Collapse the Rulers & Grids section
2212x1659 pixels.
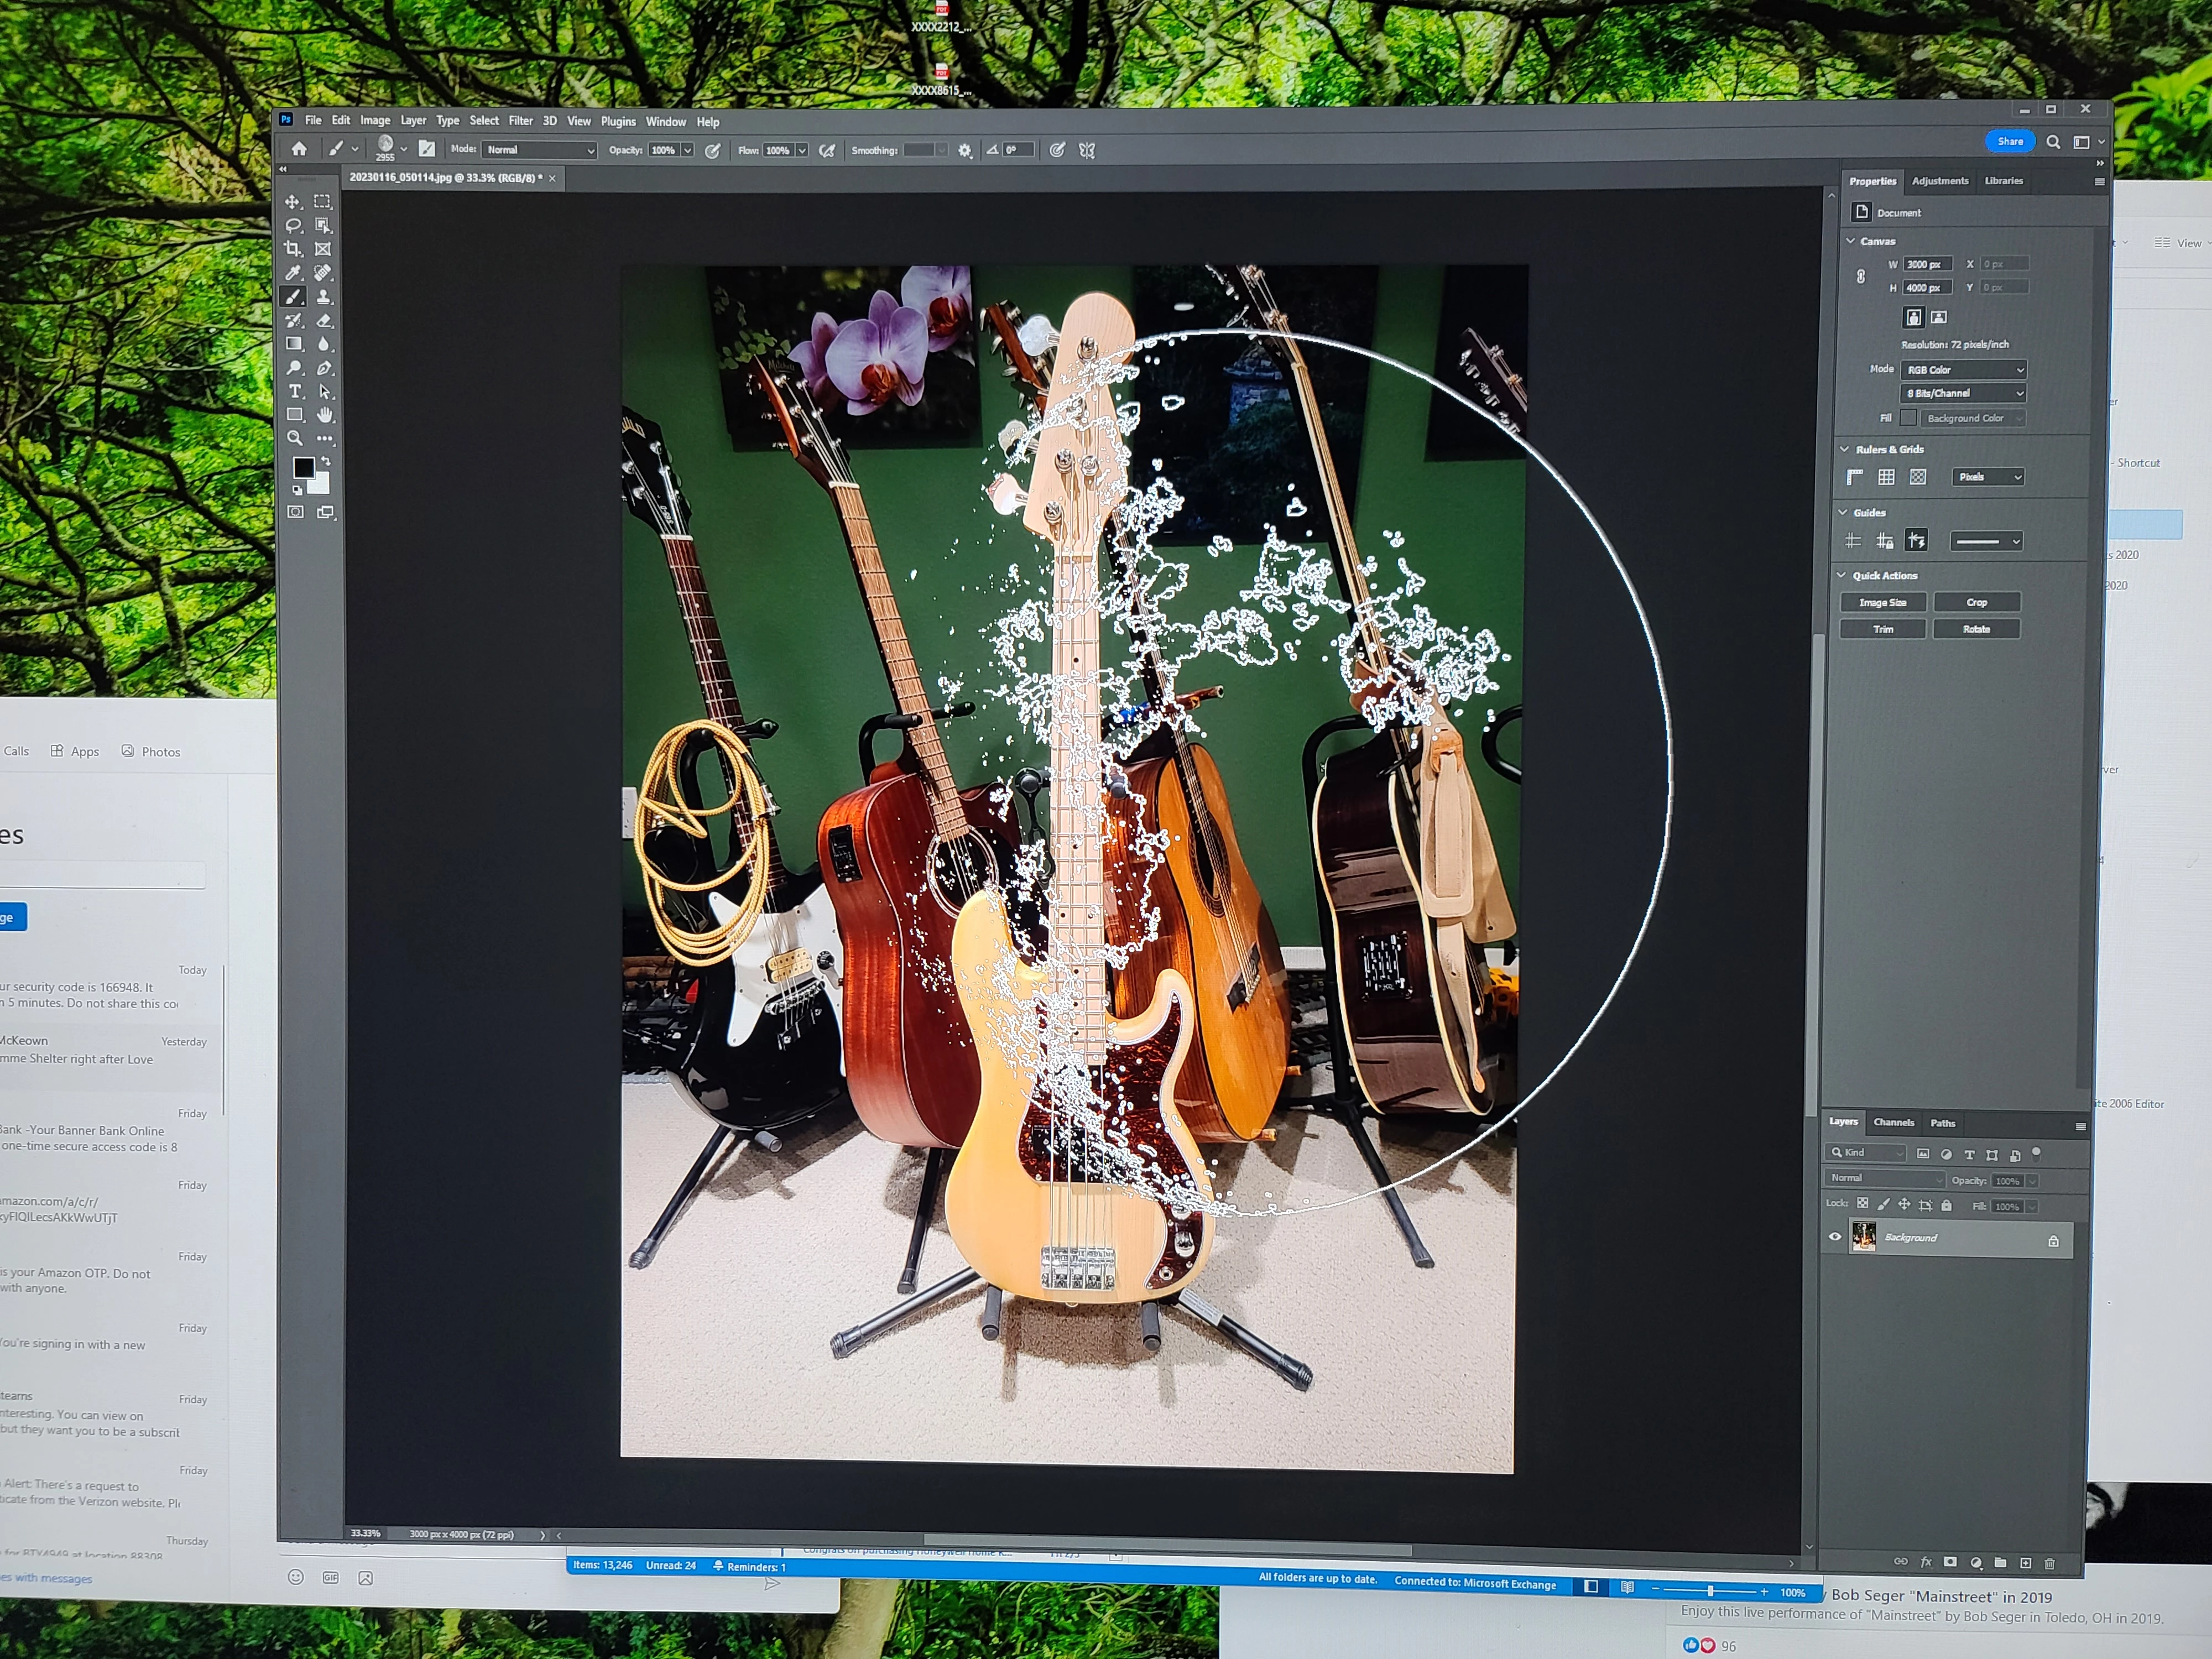tap(1845, 449)
